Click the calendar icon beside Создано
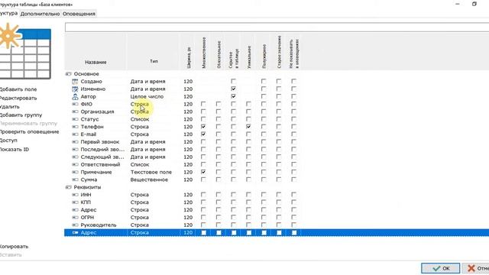The width and height of the screenshot is (489, 275). pyautogui.click(x=75, y=82)
